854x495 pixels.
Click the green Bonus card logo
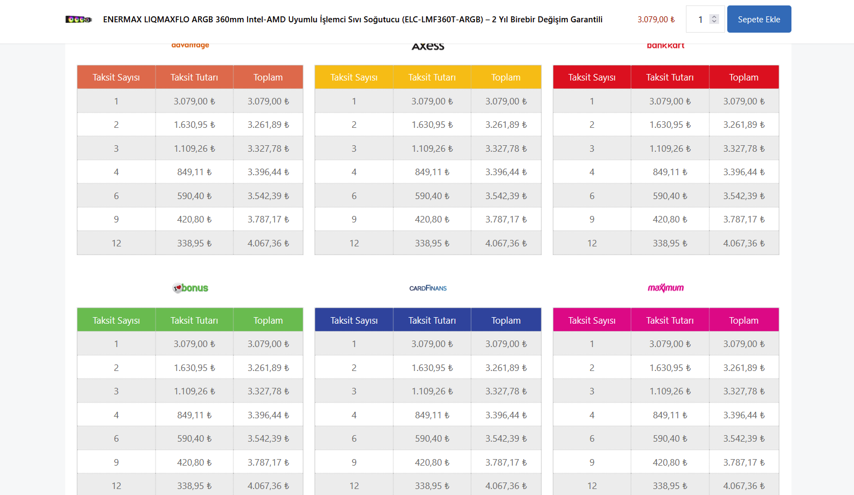coord(190,288)
